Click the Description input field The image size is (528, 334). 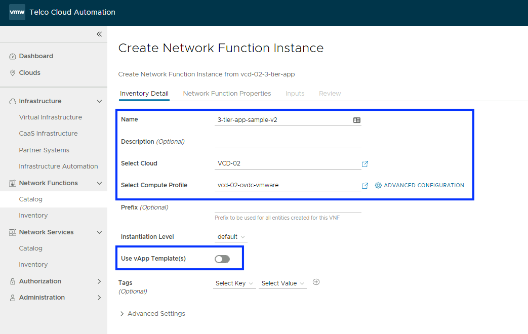tap(288, 142)
